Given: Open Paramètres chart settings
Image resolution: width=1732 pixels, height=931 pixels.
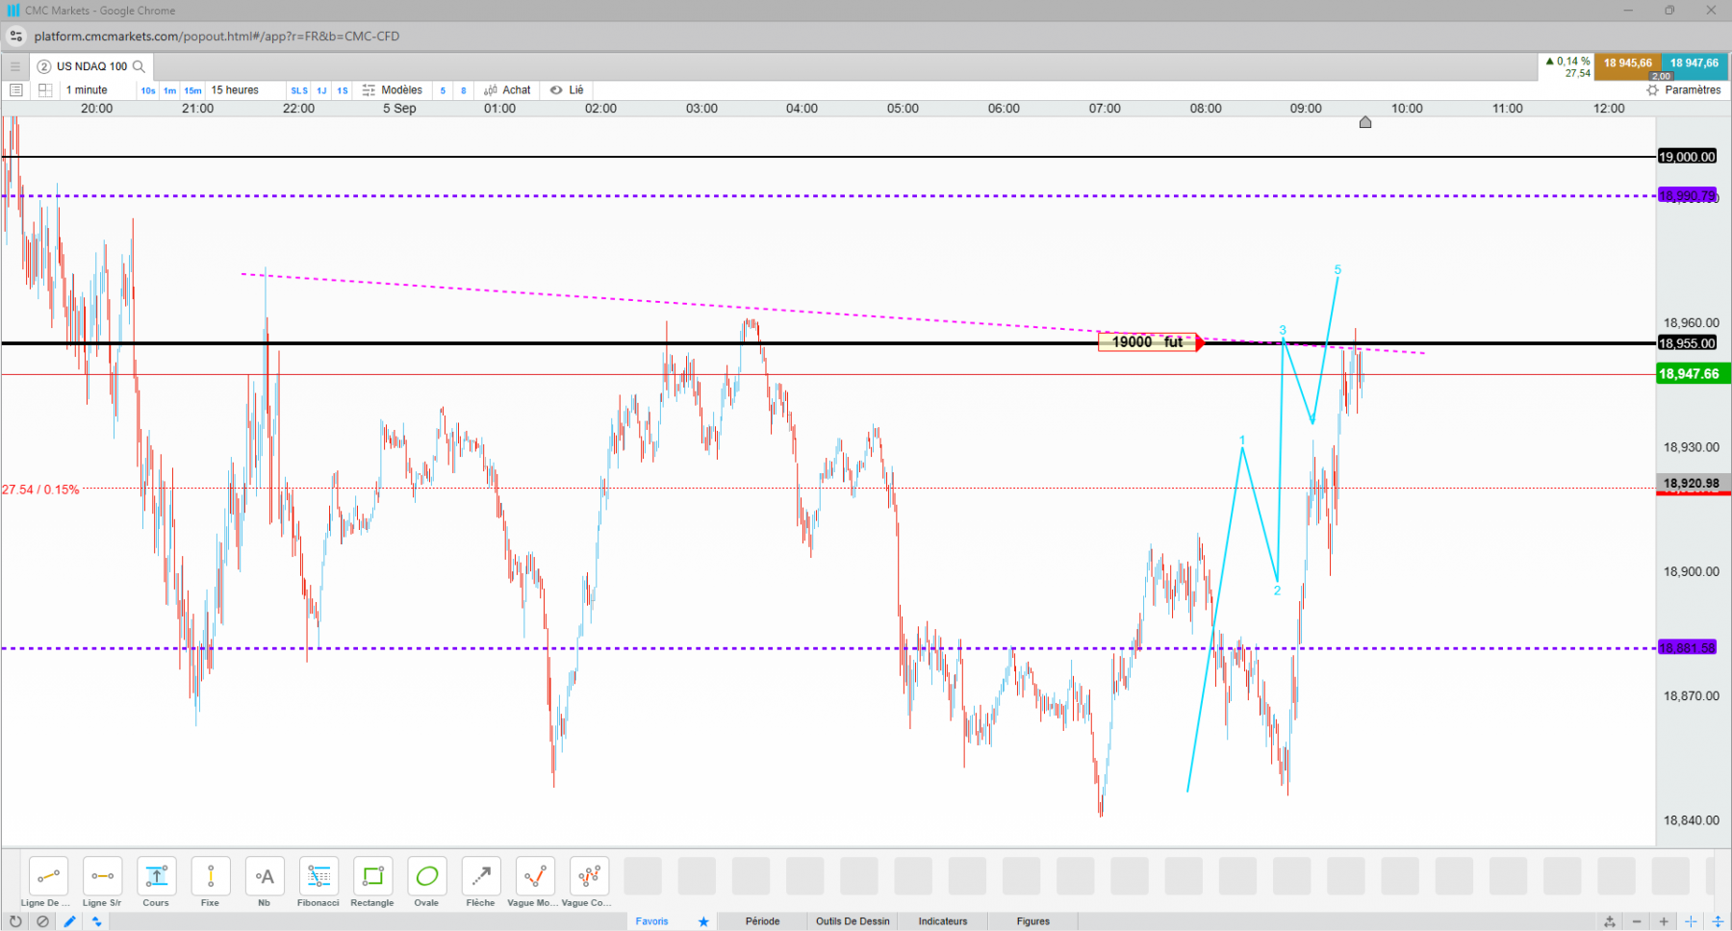Looking at the screenshot, I should pos(1684,90).
